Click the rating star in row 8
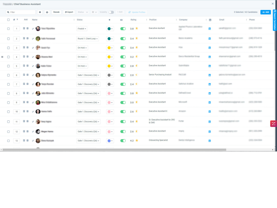This screenshot has height=208, width=277. (137, 93)
